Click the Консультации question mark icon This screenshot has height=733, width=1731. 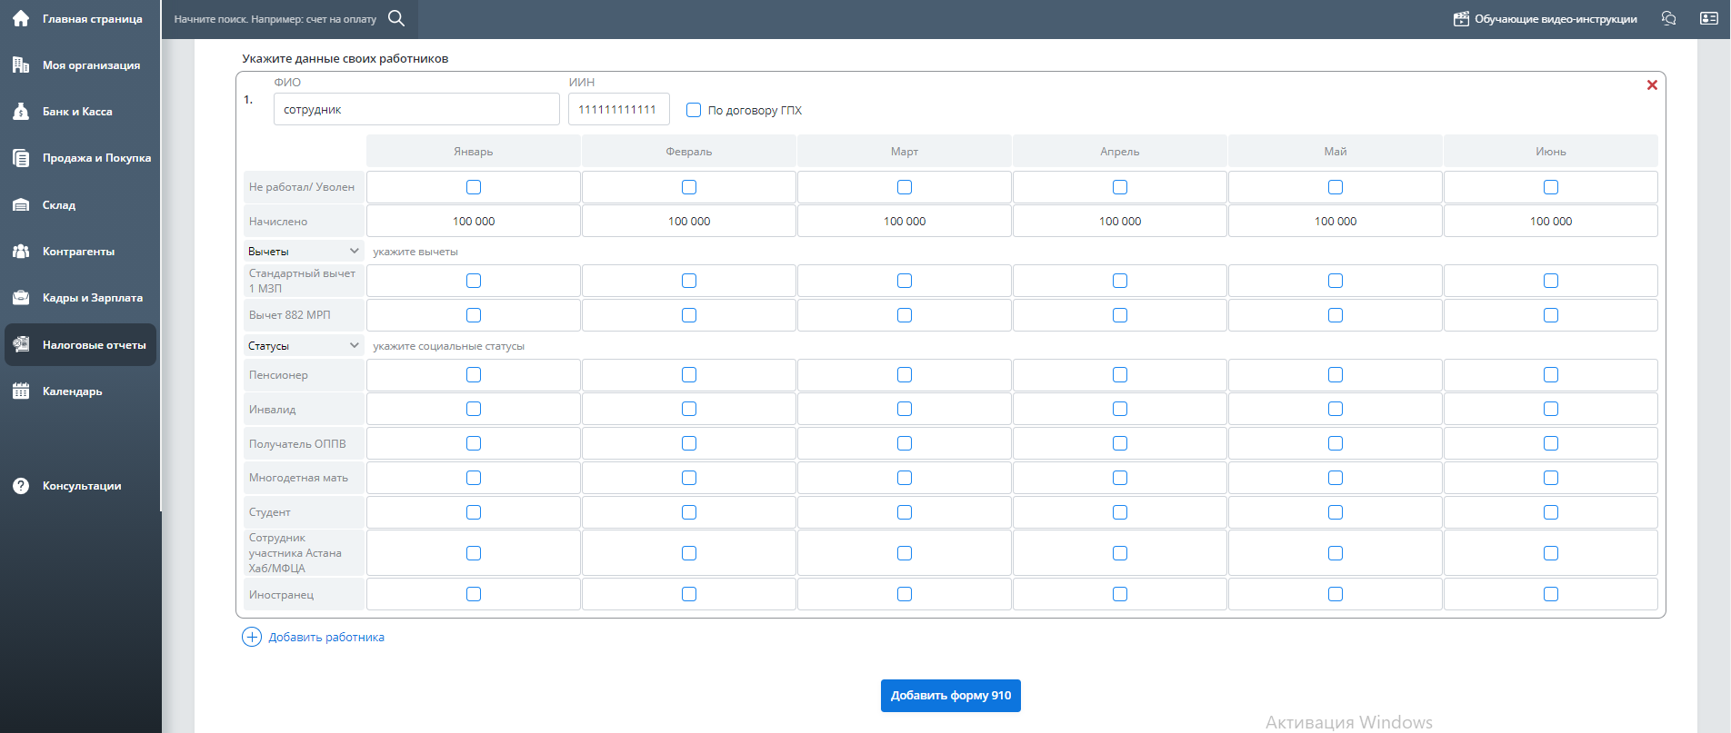point(21,486)
